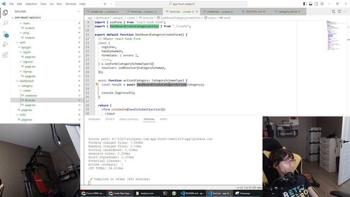This screenshot has width=350, height=197.
Task: Open Chrome Create Next App taskbar window
Action: (x=120, y=193)
